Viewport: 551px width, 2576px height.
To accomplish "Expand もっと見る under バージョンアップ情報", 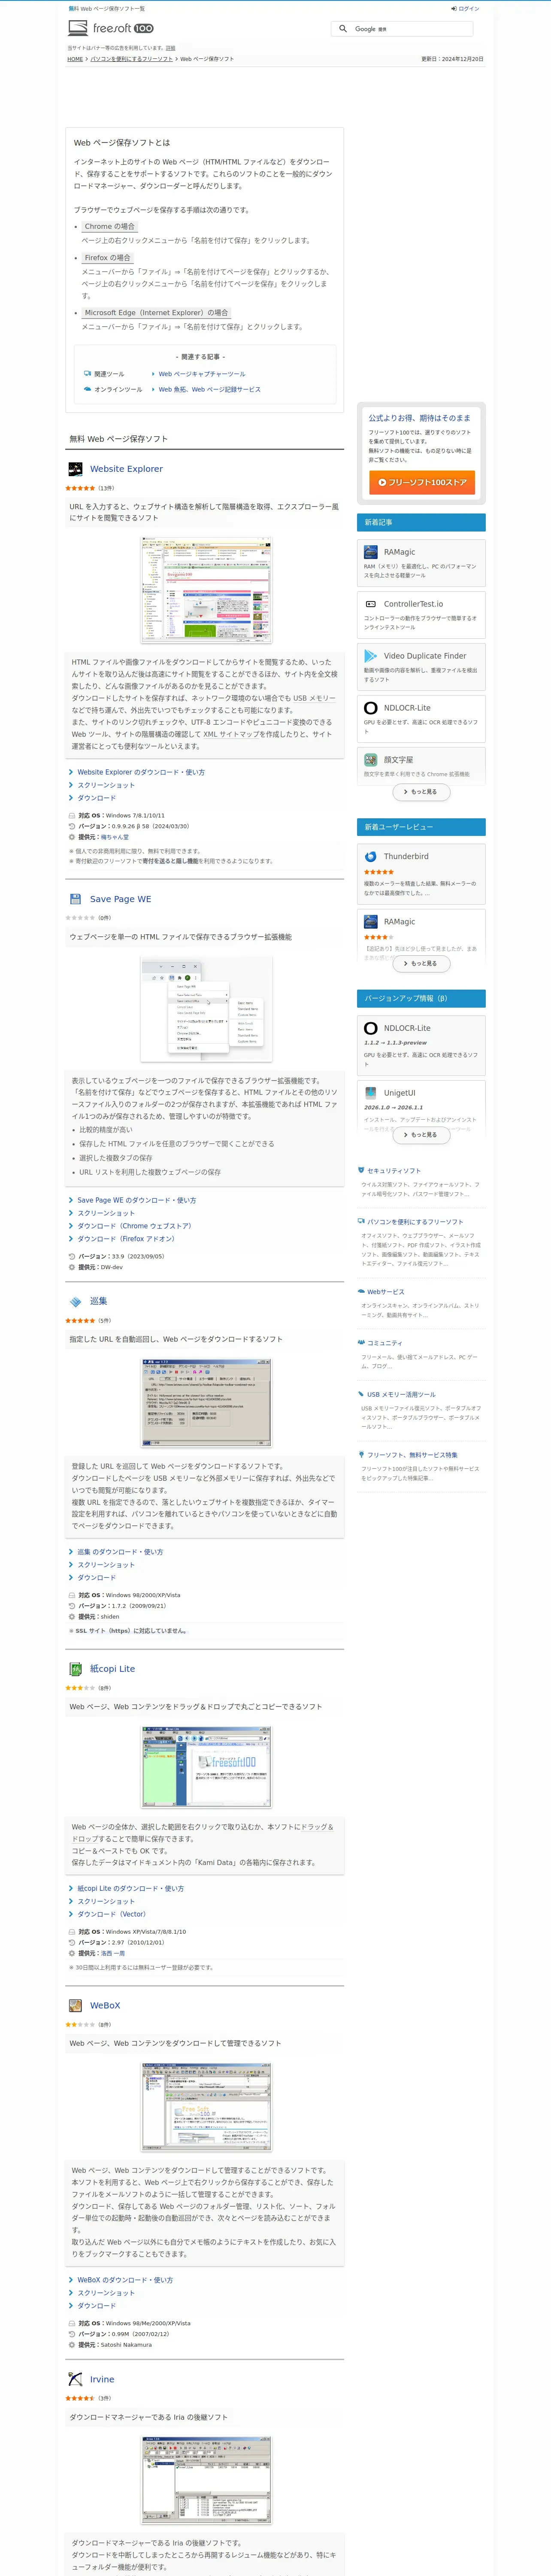I will point(421,1135).
